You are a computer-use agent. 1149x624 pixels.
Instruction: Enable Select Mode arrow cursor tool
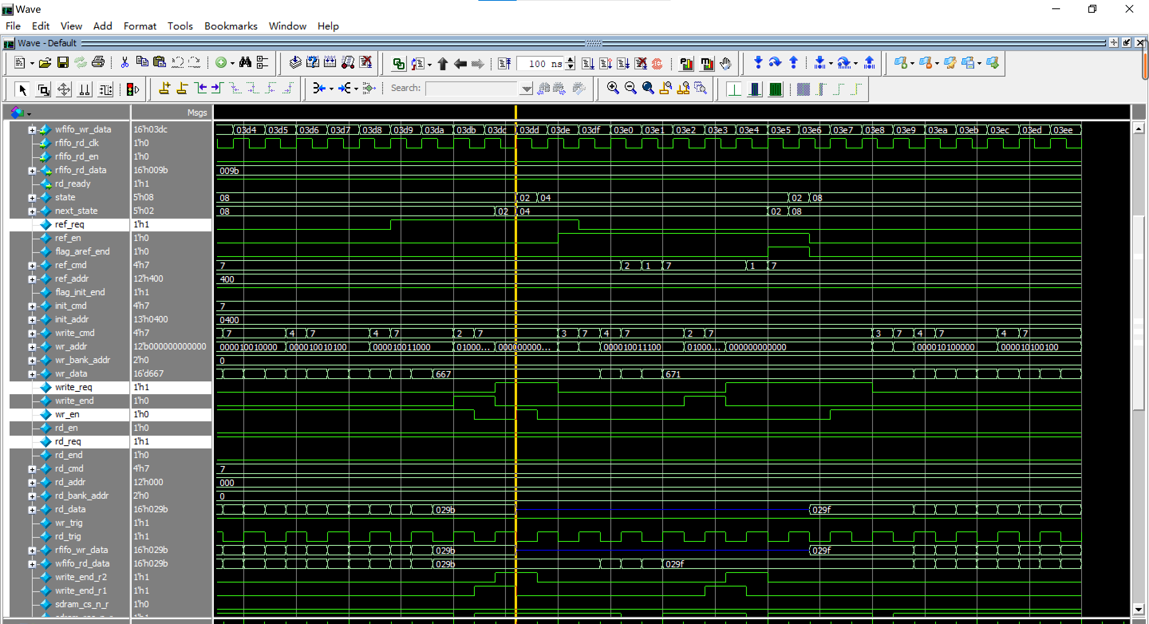pos(22,90)
